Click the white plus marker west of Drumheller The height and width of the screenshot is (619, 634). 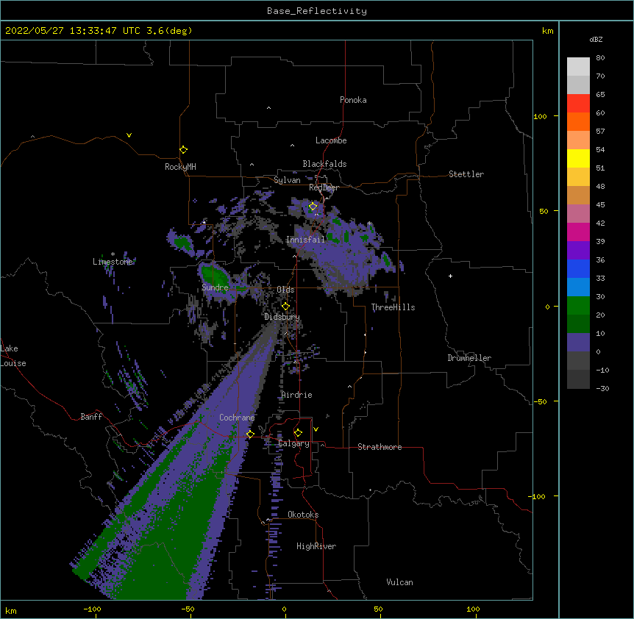[x=450, y=276]
